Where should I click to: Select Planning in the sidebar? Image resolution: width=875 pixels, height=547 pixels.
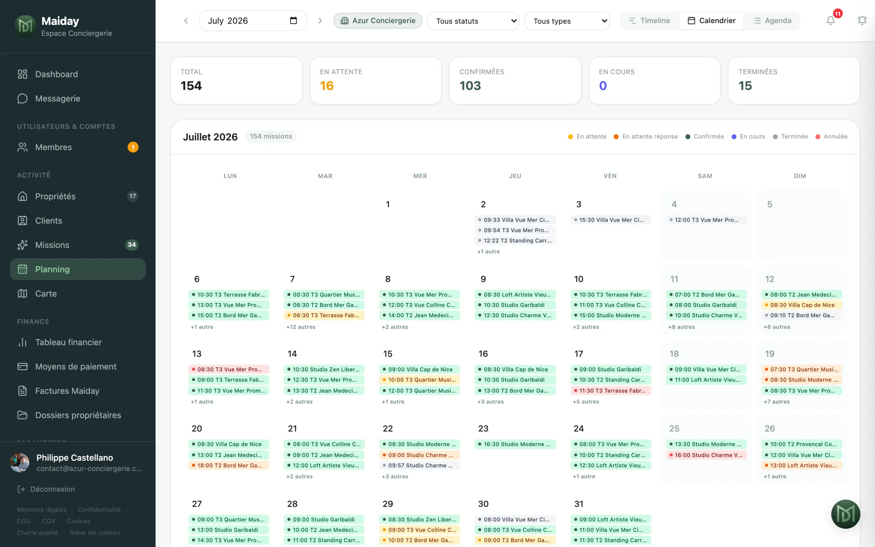(x=78, y=269)
